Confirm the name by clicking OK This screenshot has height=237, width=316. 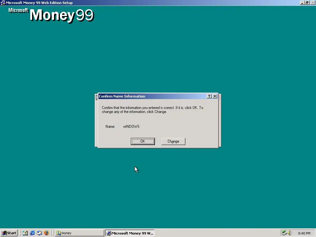tap(143, 141)
